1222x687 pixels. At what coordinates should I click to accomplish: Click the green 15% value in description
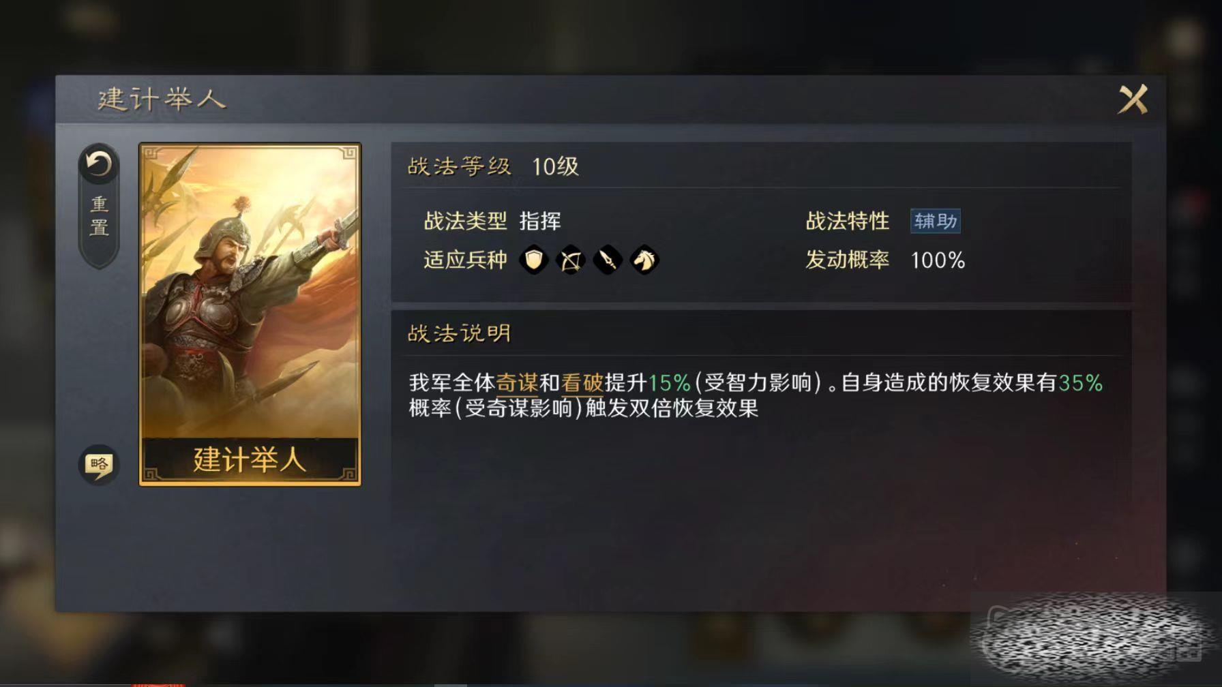[x=670, y=383]
